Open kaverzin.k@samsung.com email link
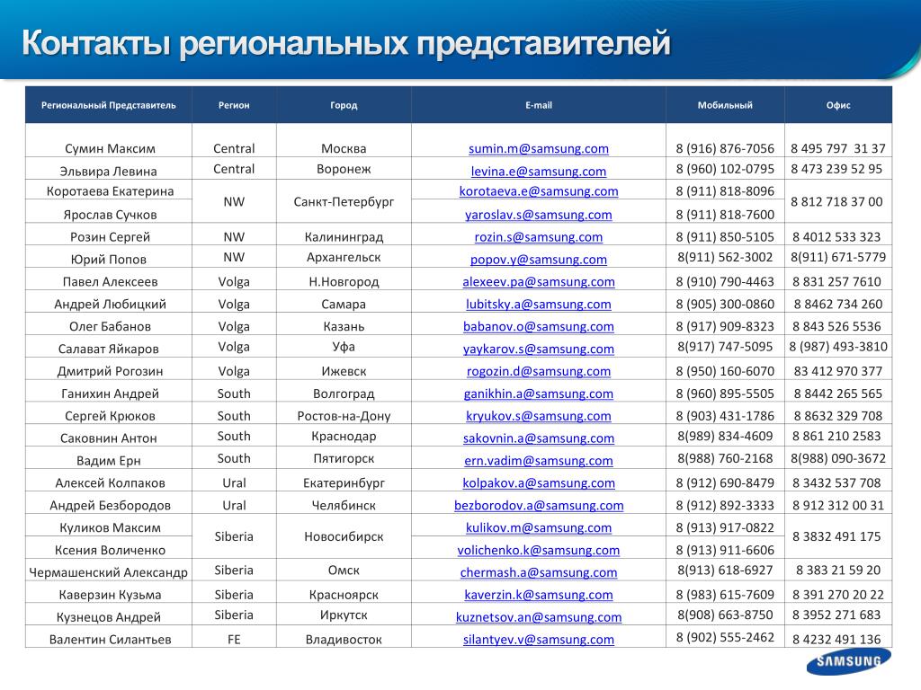Screen dimensions: 921x690 (539, 595)
